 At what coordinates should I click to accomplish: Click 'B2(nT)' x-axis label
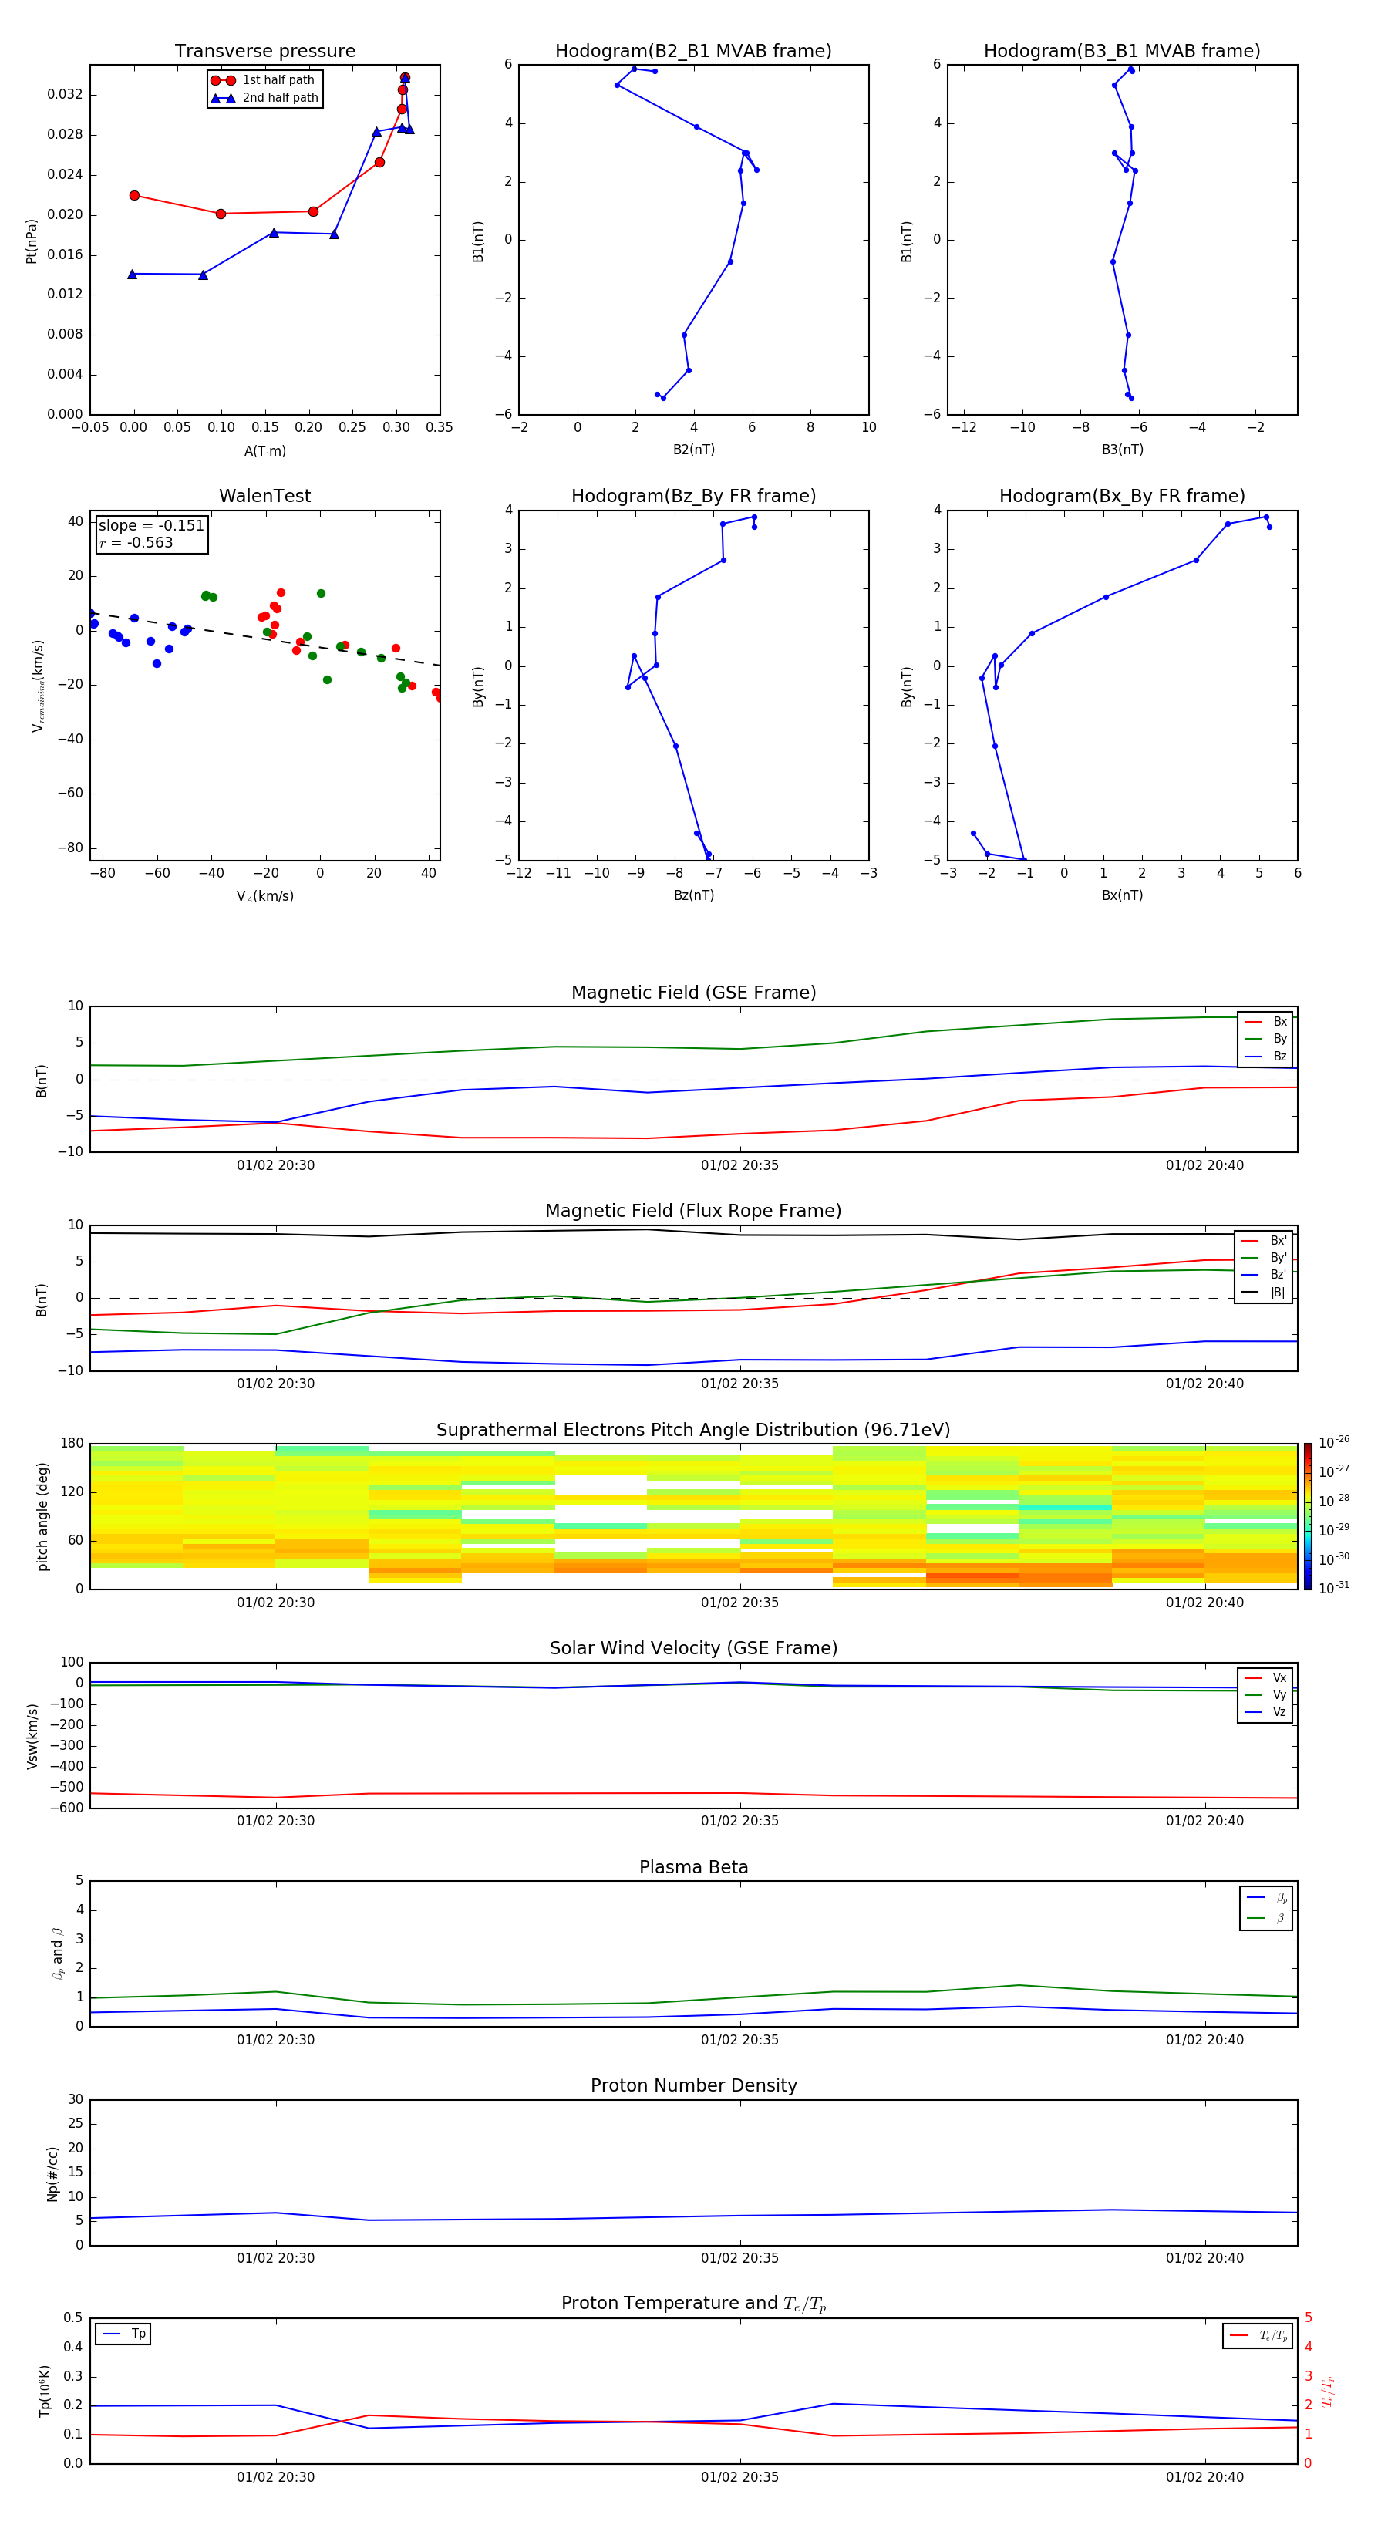[x=693, y=450]
